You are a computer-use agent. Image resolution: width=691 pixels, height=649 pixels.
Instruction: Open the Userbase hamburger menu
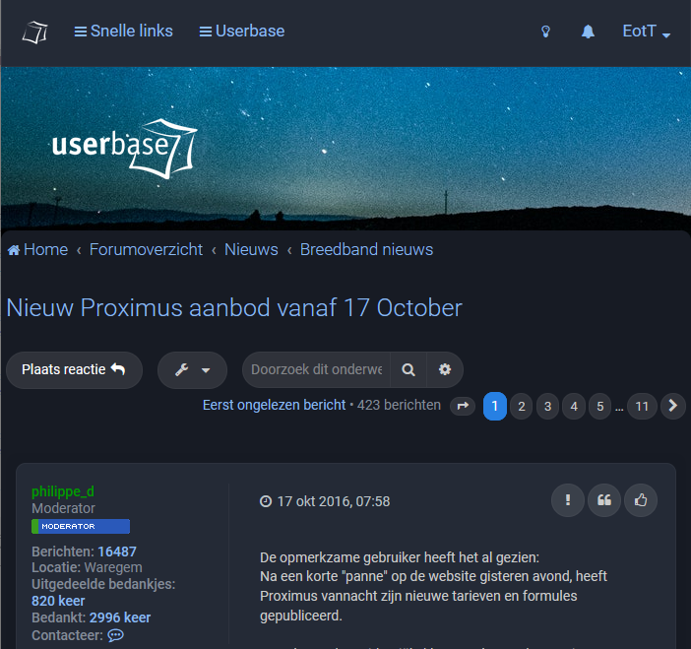tap(242, 32)
